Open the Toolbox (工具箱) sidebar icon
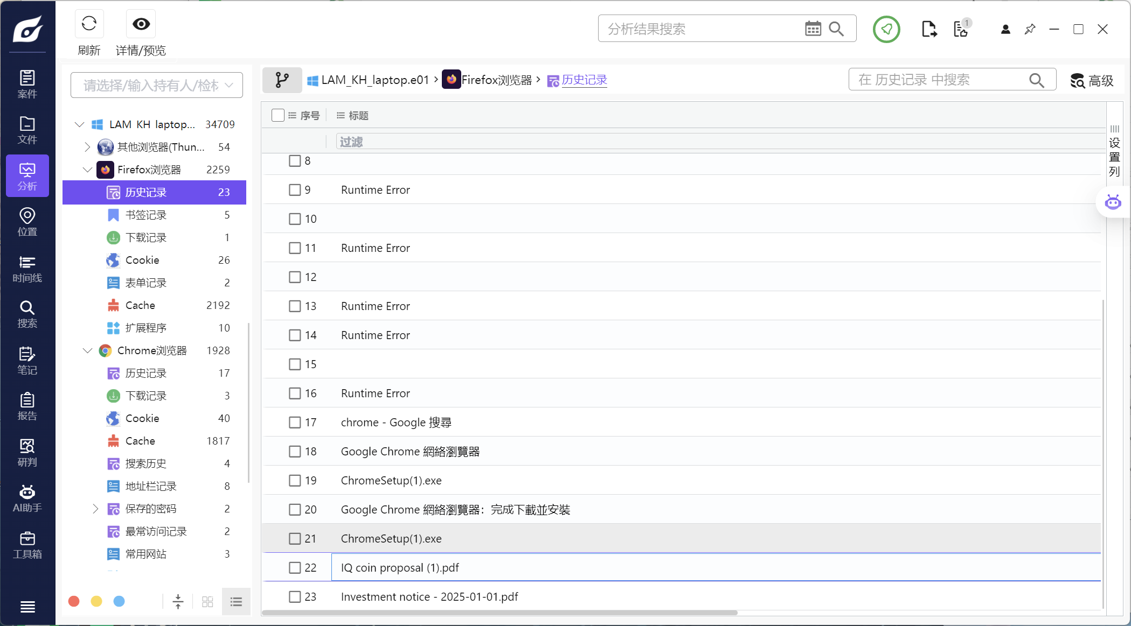Viewport: 1131px width, 626px height. 27,545
